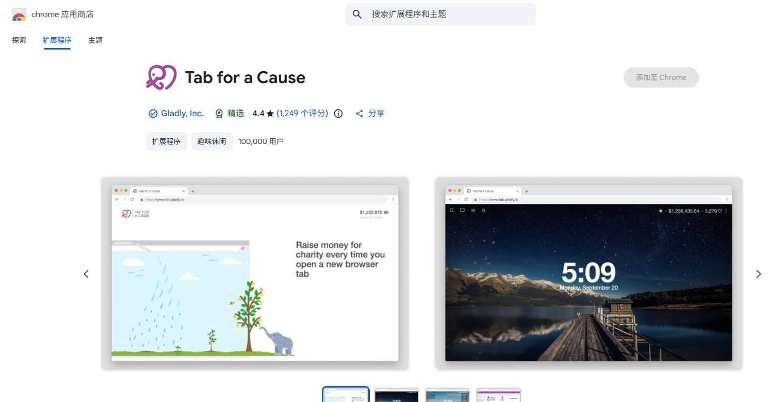
Task: Click the search magnifier icon
Action: (x=357, y=14)
